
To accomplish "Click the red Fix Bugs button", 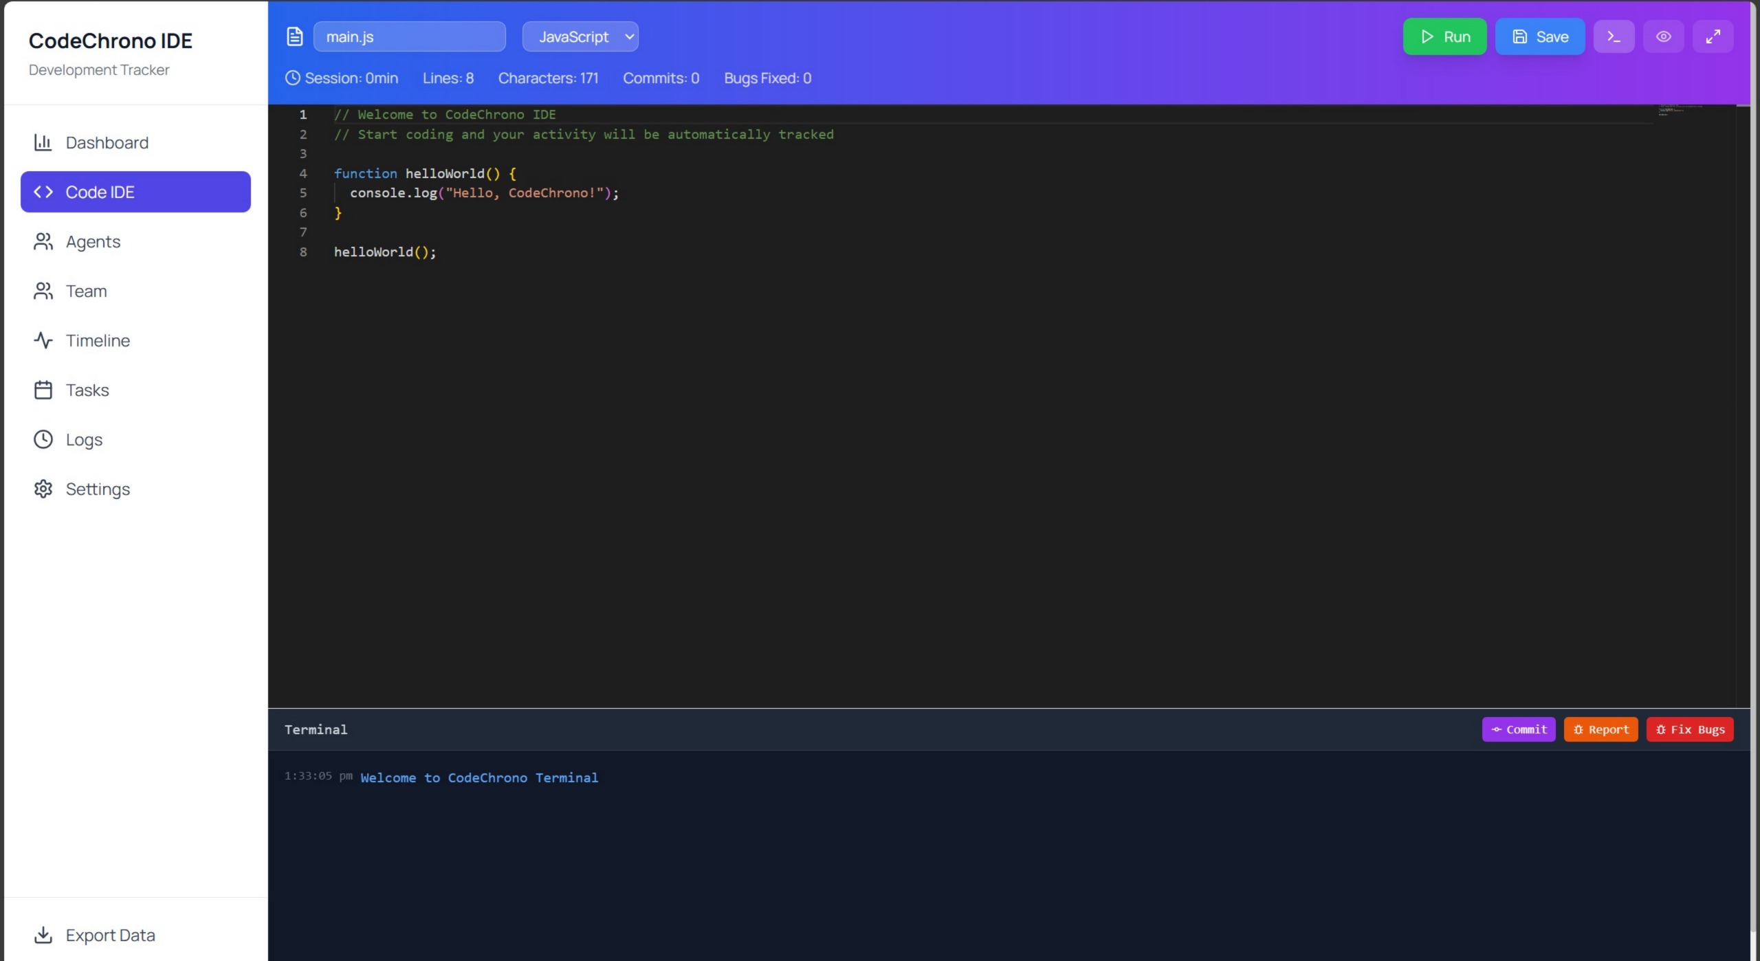I will [x=1689, y=729].
